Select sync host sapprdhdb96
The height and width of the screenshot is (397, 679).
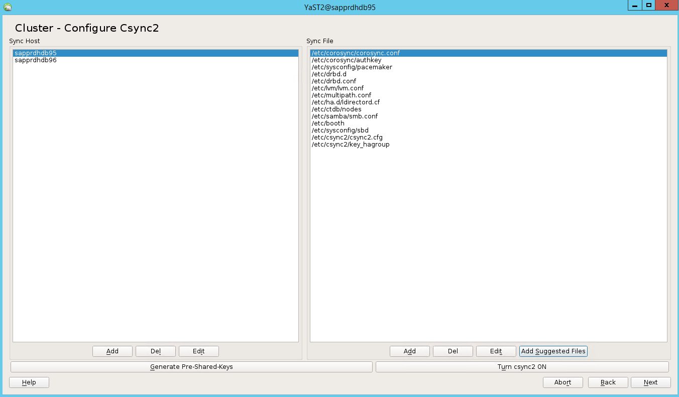click(x=155, y=60)
